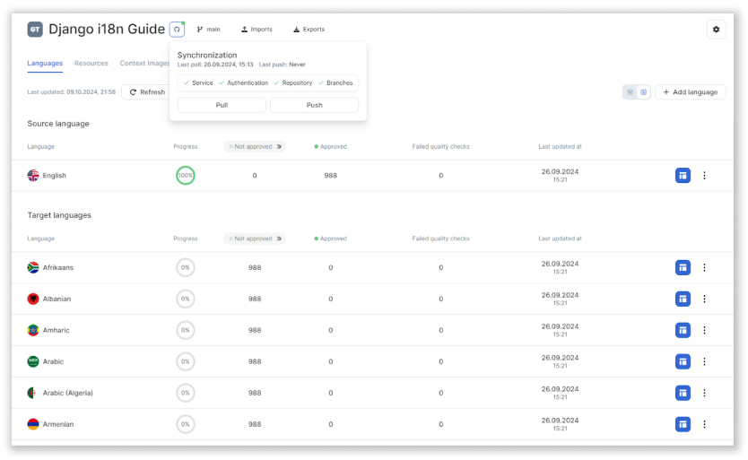Click the Albanian flag icon

coord(33,299)
